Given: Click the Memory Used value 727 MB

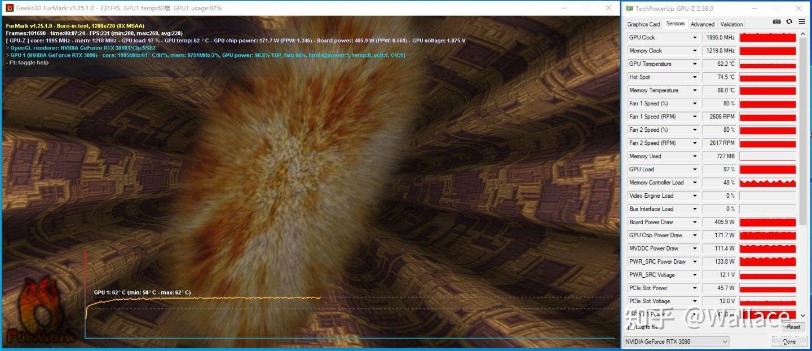Looking at the screenshot, I should point(719,156).
